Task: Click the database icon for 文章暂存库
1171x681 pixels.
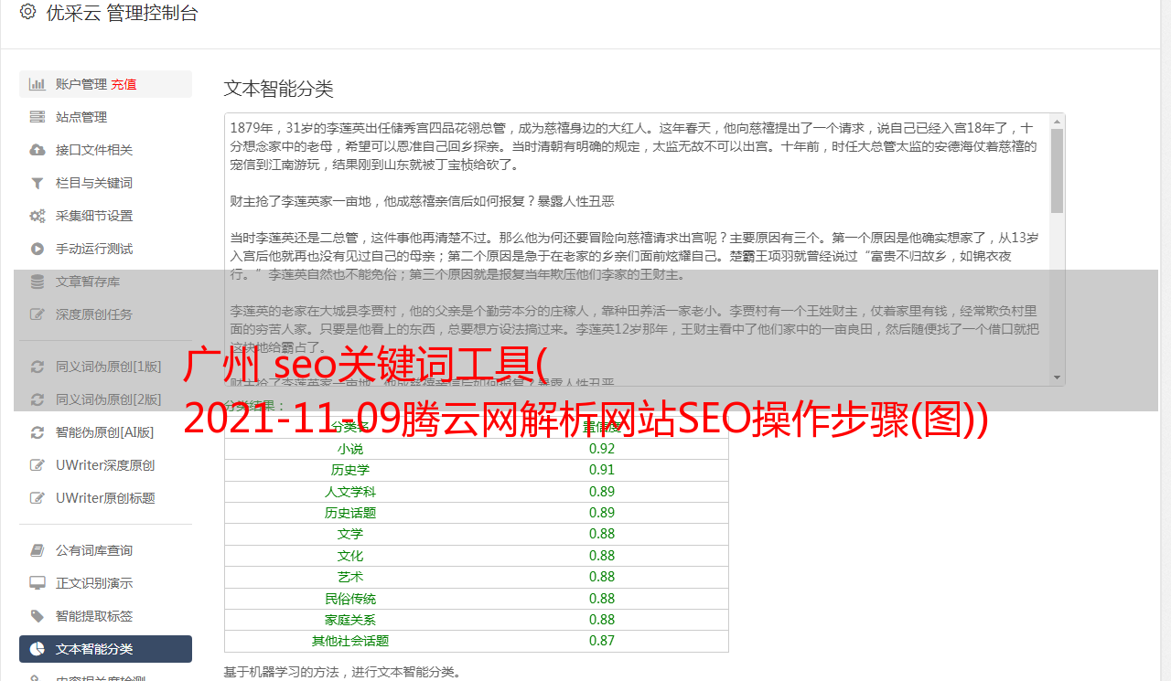Action: point(38,282)
